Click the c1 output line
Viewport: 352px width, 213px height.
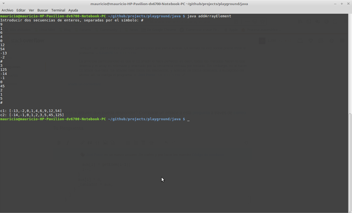(x=31, y=111)
